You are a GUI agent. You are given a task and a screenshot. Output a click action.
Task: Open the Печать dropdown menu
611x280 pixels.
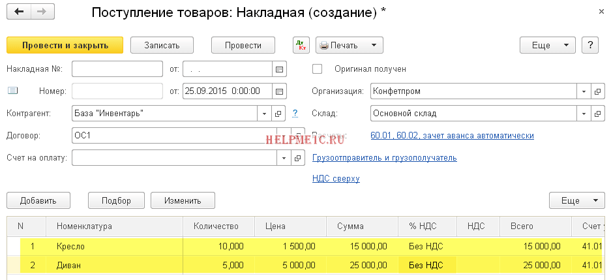pyautogui.click(x=373, y=45)
